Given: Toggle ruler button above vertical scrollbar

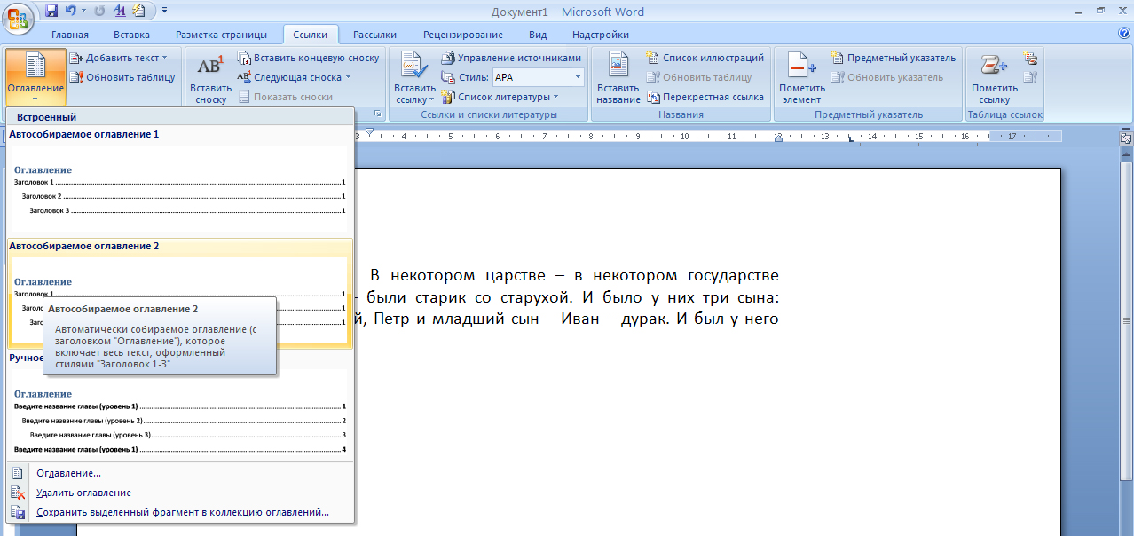Looking at the screenshot, I should pos(1126,138).
